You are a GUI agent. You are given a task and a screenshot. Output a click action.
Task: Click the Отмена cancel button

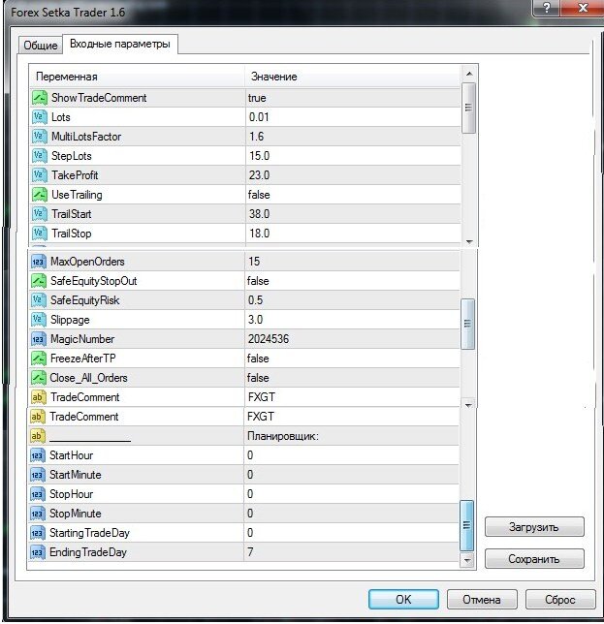click(482, 600)
